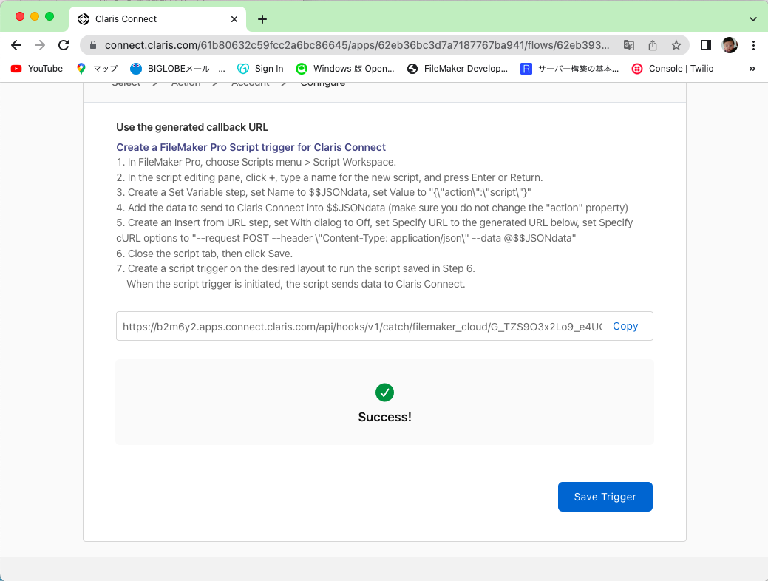Viewport: 768px width, 581px height.
Task: Open the tab search dropdown arrow
Action: 752,19
